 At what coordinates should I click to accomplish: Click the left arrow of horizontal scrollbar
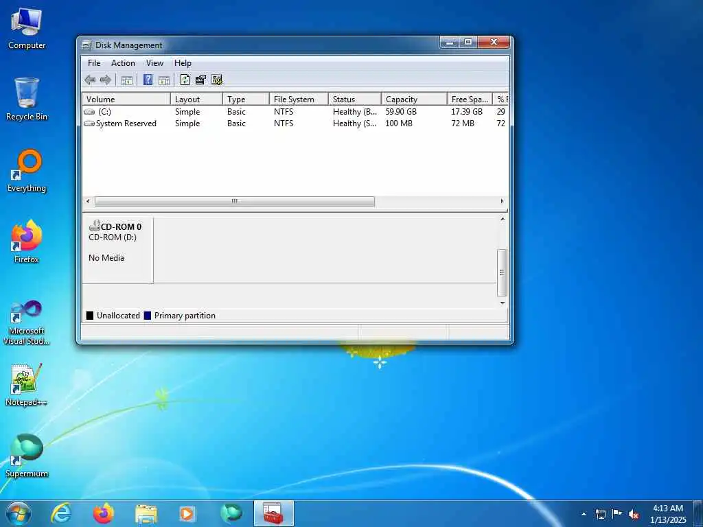88,201
